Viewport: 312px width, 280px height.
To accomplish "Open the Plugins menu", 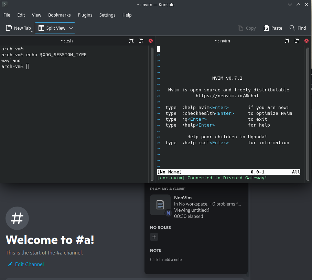I will point(85,15).
